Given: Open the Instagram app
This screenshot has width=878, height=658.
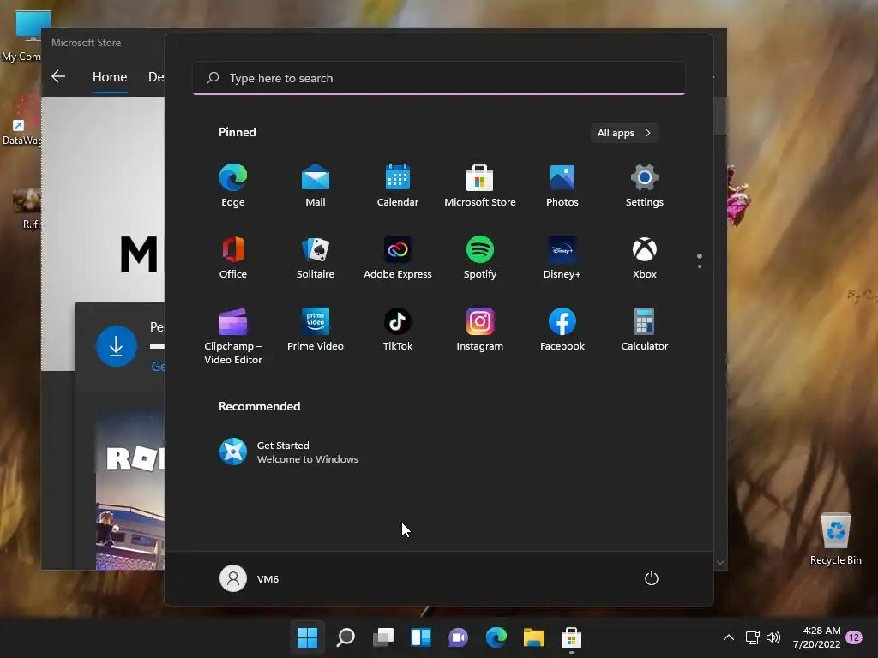Looking at the screenshot, I should [x=480, y=330].
